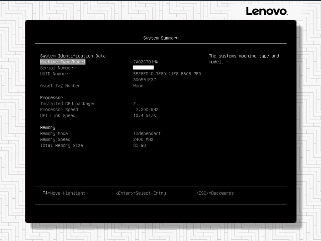Select the UUID Number row label
This screenshot has height=241, width=321.
pyautogui.click(x=54, y=74)
